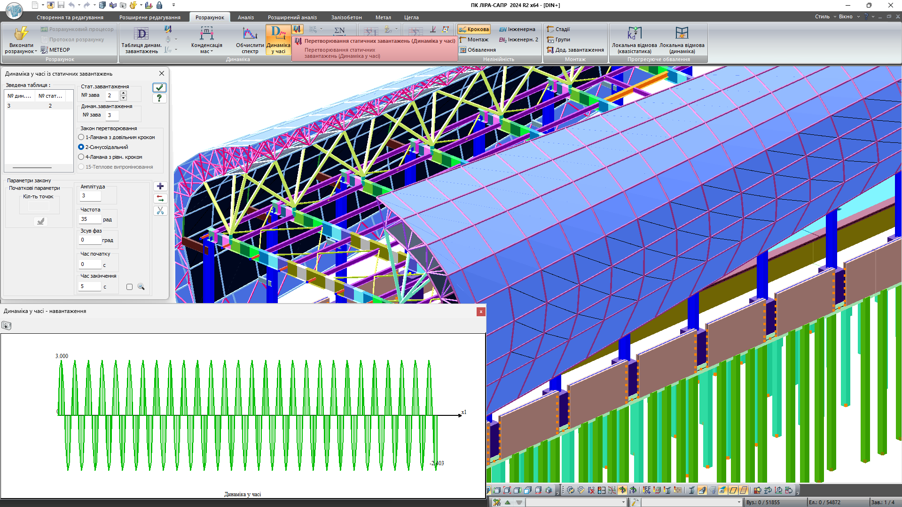Select 4-Ламана з рівн. кроком option
This screenshot has width=902, height=507.
coord(81,157)
